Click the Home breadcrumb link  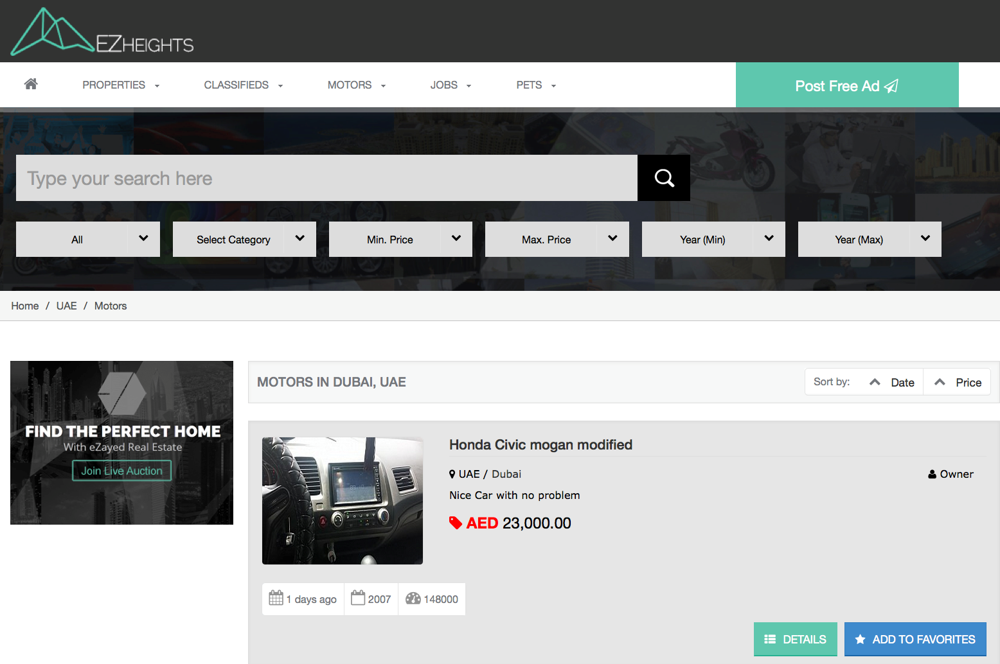(x=25, y=306)
